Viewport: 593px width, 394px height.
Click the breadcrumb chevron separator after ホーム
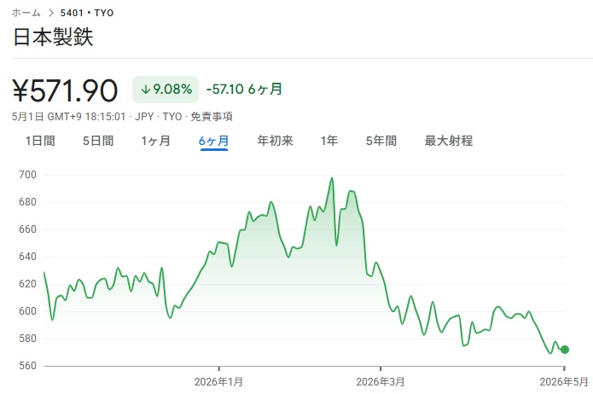click(x=51, y=13)
